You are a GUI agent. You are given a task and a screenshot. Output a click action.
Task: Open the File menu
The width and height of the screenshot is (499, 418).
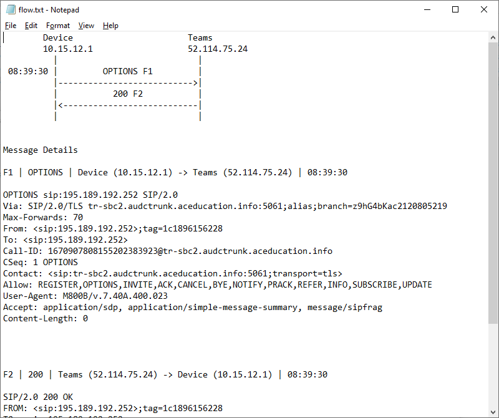click(10, 26)
